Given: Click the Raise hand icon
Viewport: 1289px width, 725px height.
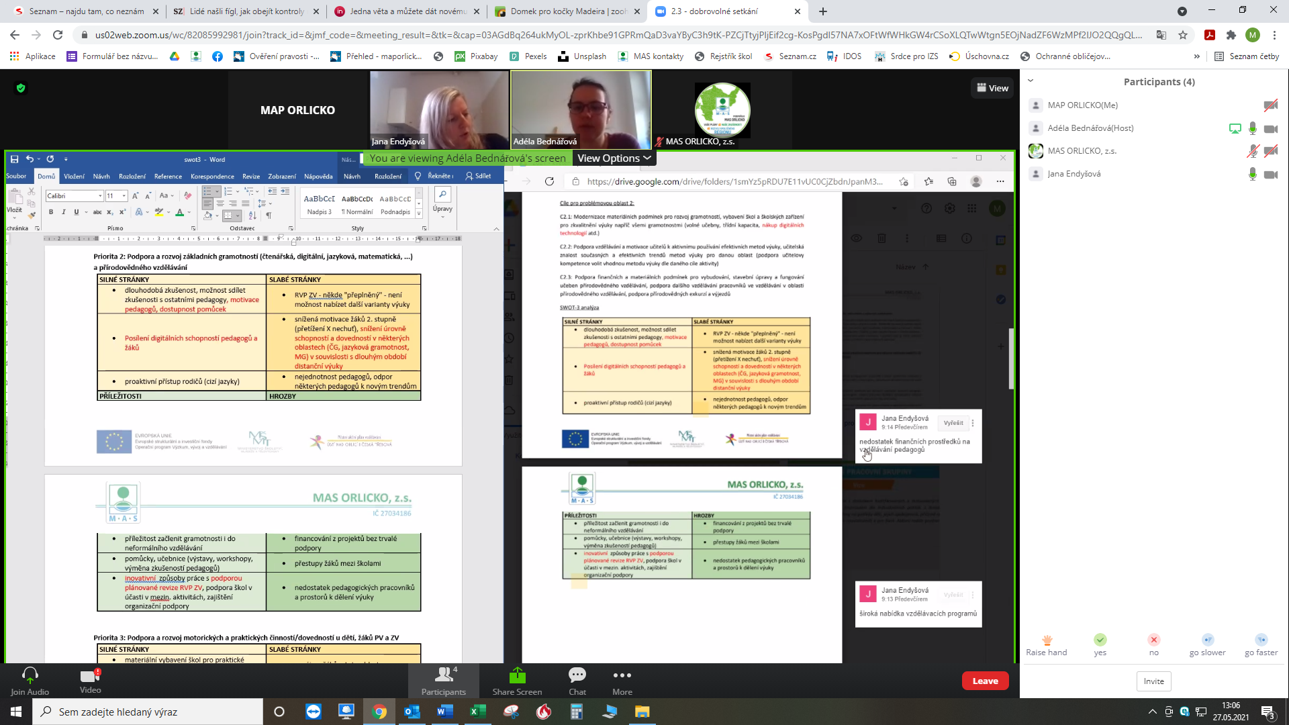Looking at the screenshot, I should (x=1047, y=640).
